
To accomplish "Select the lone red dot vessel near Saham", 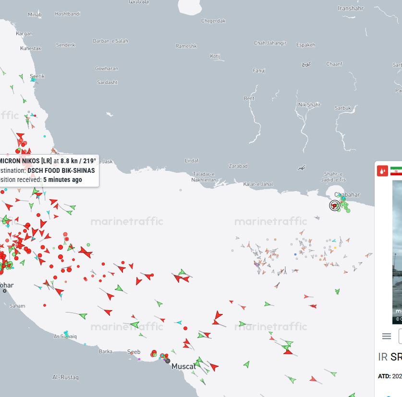I will (x=45, y=305).
